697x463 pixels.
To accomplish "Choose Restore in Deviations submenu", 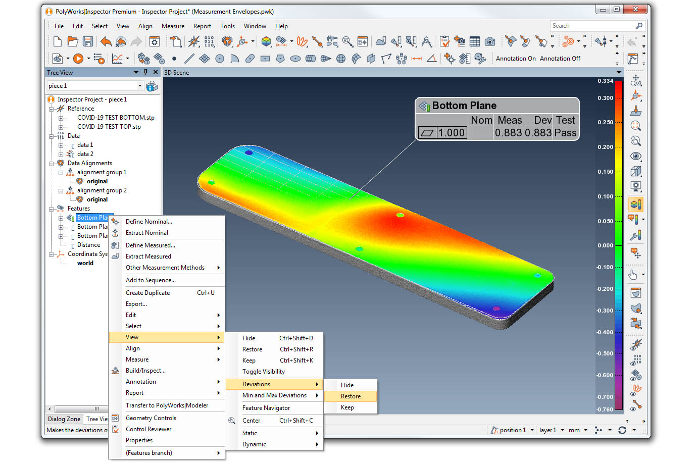I will tap(350, 396).
